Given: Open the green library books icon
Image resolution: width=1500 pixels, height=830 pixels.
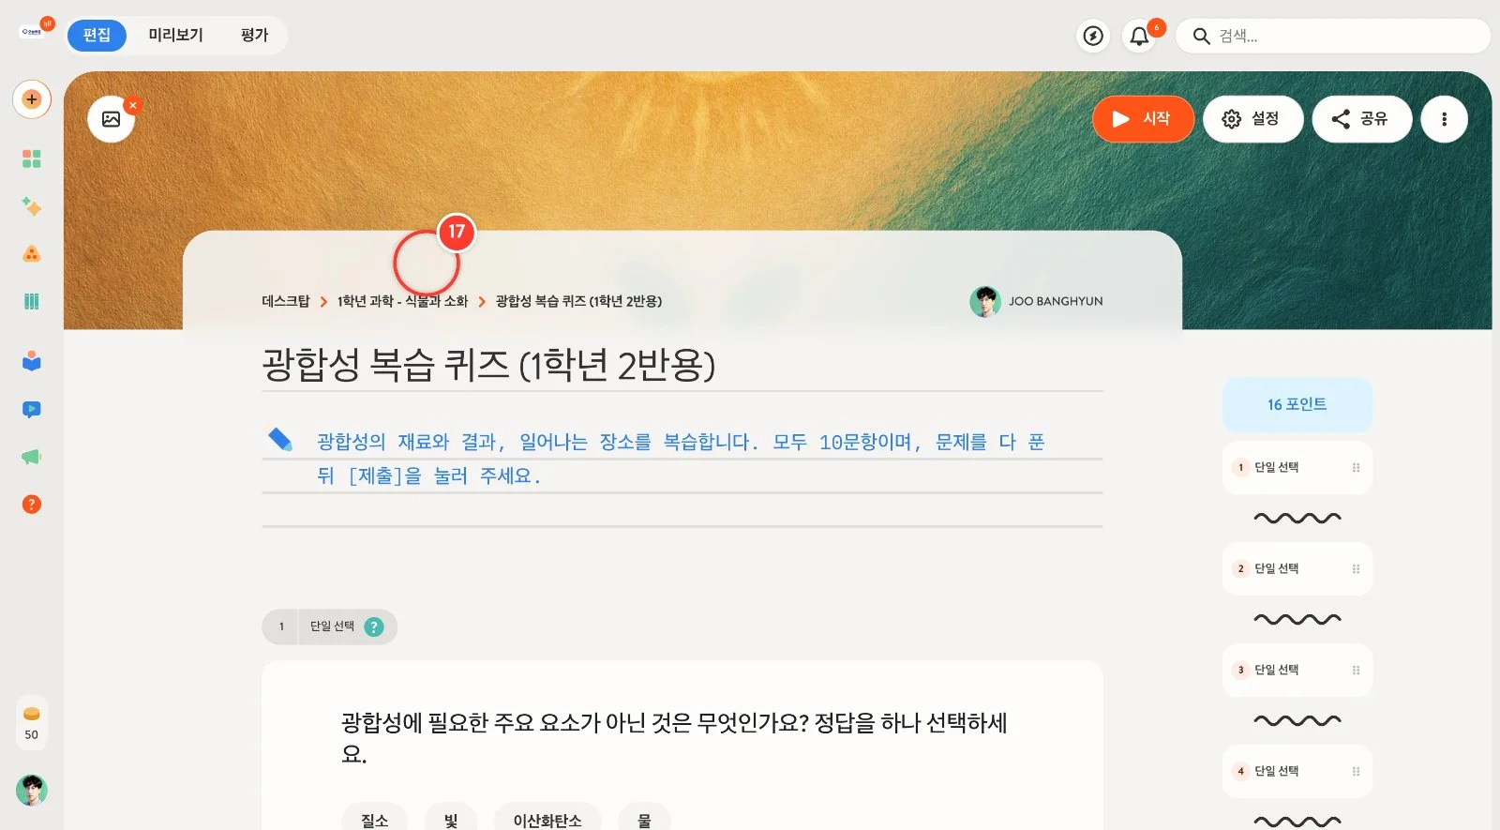Looking at the screenshot, I should point(32,301).
